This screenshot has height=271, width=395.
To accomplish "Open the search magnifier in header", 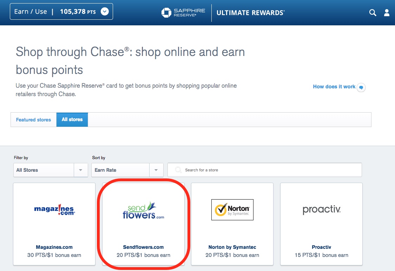I will click(373, 13).
